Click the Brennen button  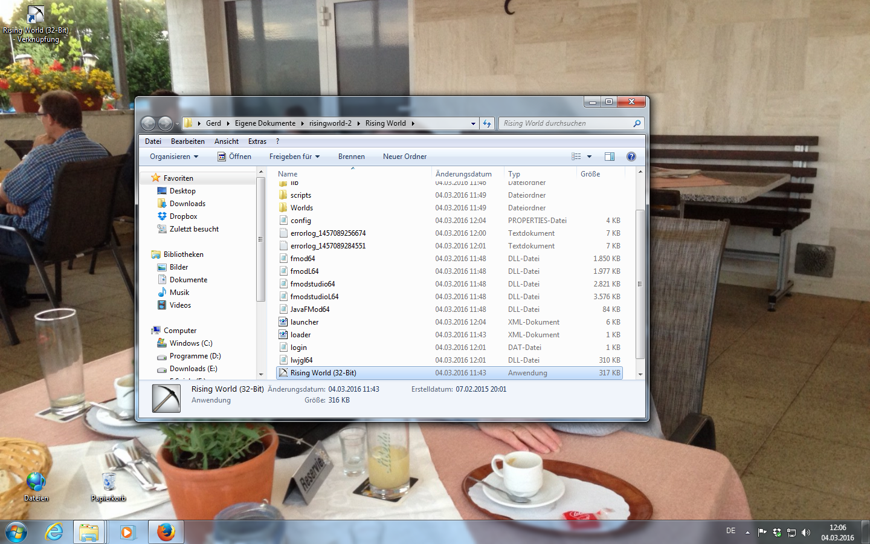(x=352, y=157)
